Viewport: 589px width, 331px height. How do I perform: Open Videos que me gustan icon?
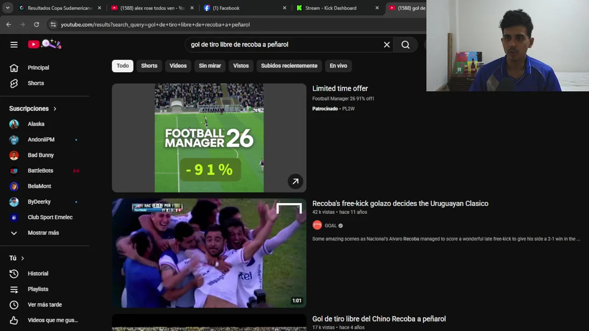[14, 320]
